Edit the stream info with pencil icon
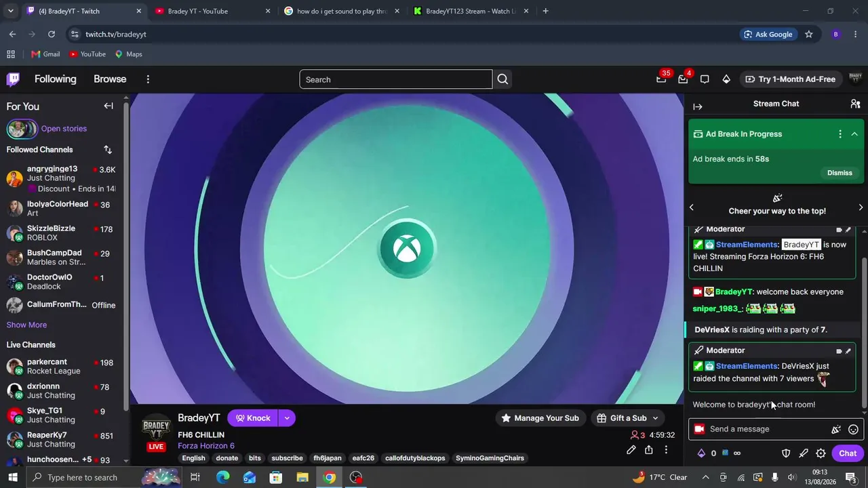This screenshot has width=868, height=488. 631,450
